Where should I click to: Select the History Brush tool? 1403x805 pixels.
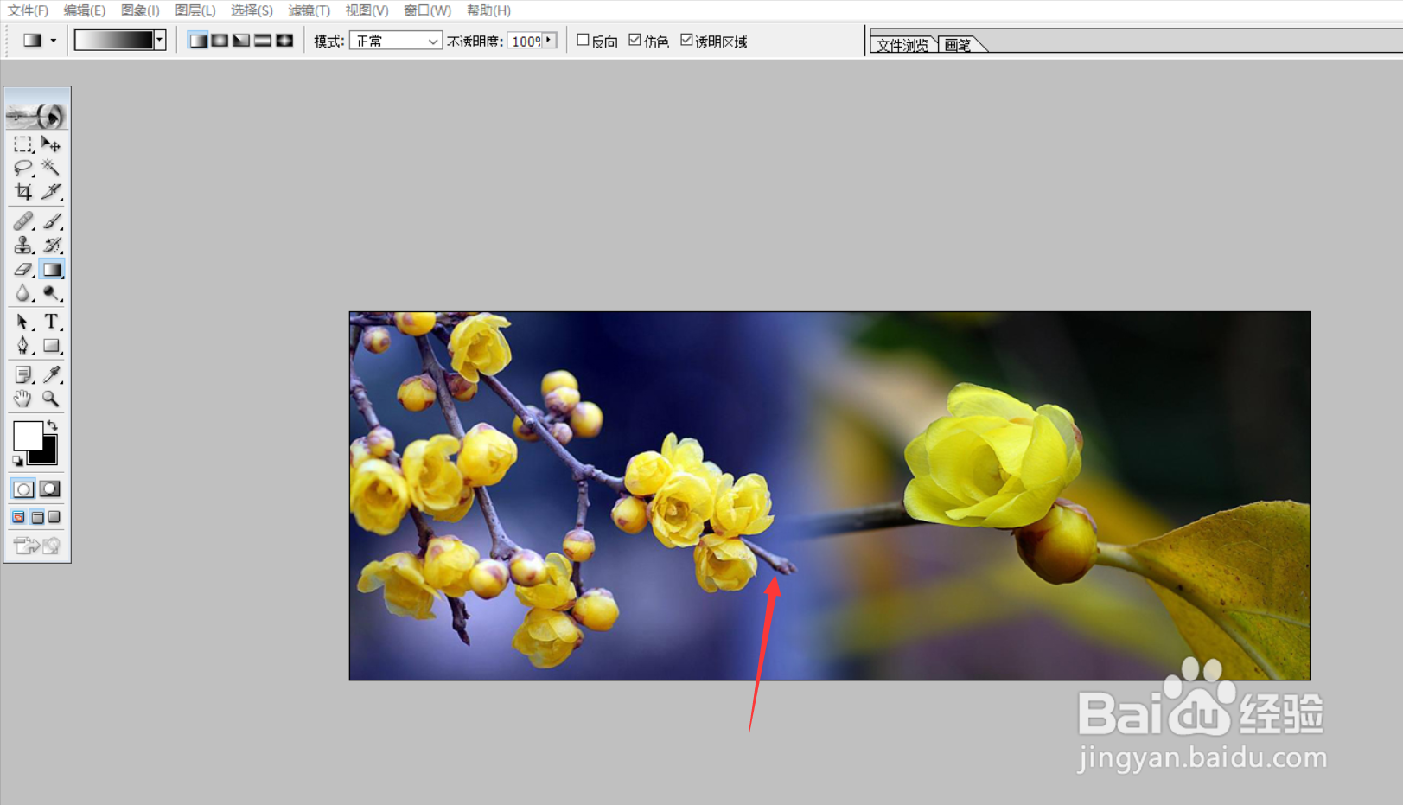tap(51, 246)
